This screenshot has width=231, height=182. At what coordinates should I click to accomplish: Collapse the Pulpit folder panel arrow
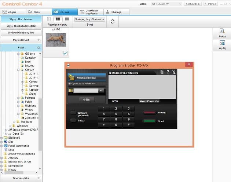click(38, 48)
